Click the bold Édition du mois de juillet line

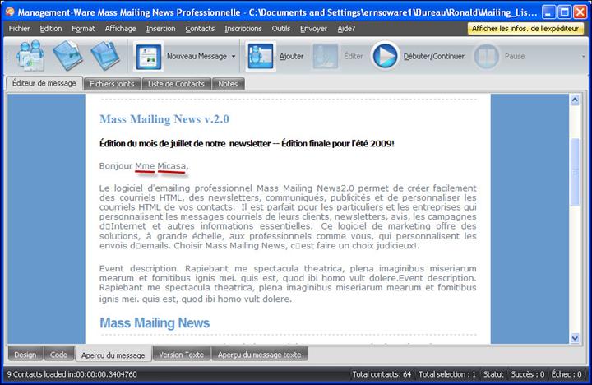coord(247,144)
